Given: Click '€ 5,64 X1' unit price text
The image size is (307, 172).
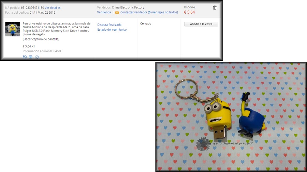Looking at the screenshot, I should pyautogui.click(x=29, y=47).
